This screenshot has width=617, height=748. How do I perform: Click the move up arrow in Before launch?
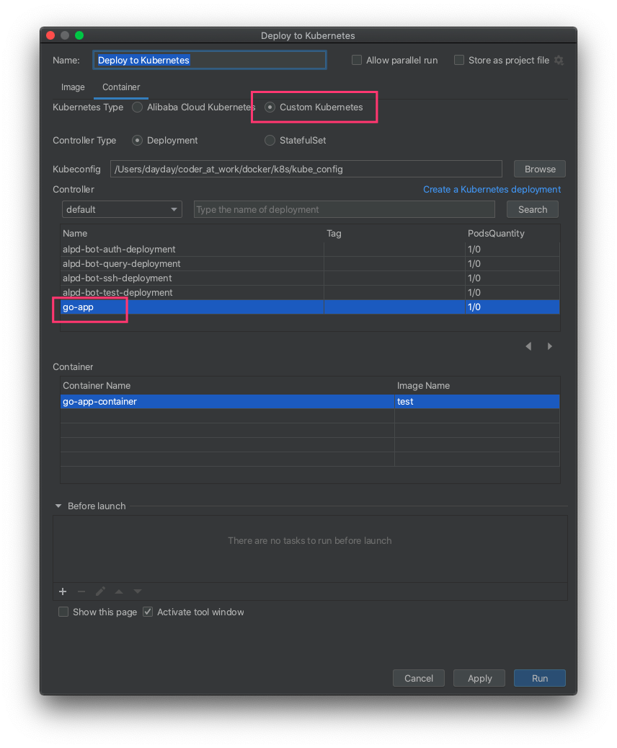coord(119,591)
